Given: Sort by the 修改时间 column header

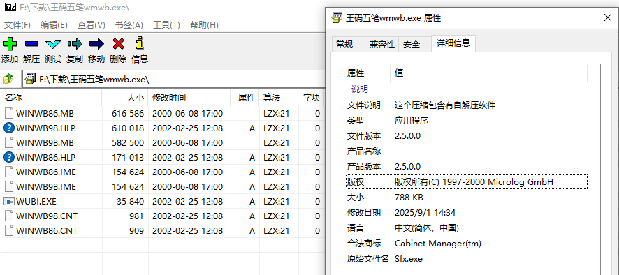Looking at the screenshot, I should point(189,98).
